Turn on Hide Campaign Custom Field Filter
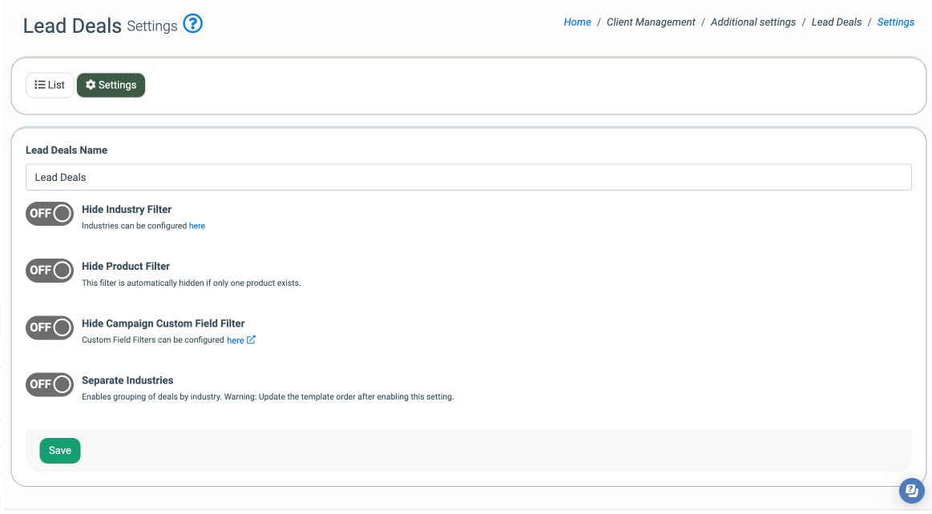The height and width of the screenshot is (514, 932). coord(50,327)
